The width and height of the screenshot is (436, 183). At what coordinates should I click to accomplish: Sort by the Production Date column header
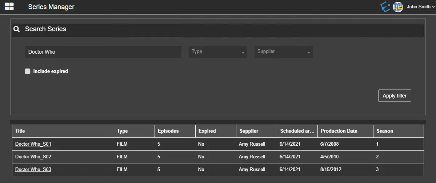pos(339,131)
